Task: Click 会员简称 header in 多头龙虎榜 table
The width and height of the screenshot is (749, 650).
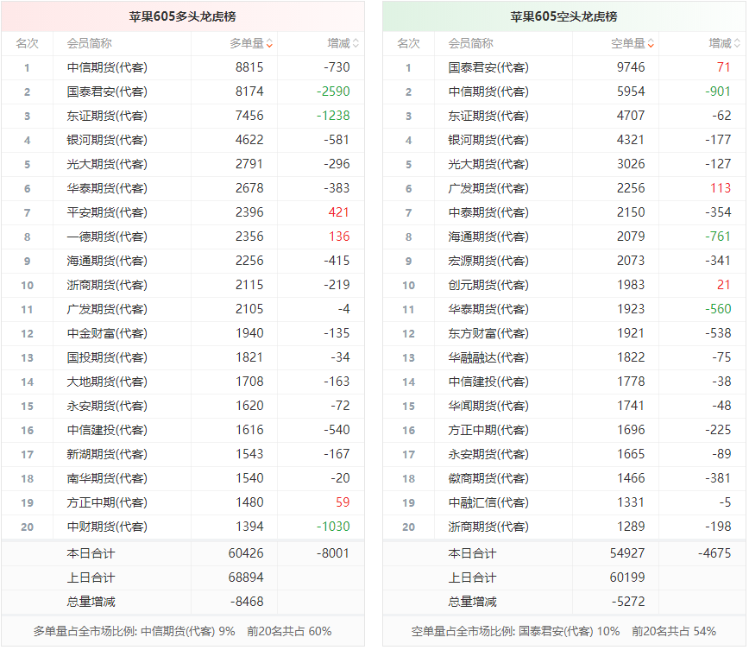Action: 90,44
